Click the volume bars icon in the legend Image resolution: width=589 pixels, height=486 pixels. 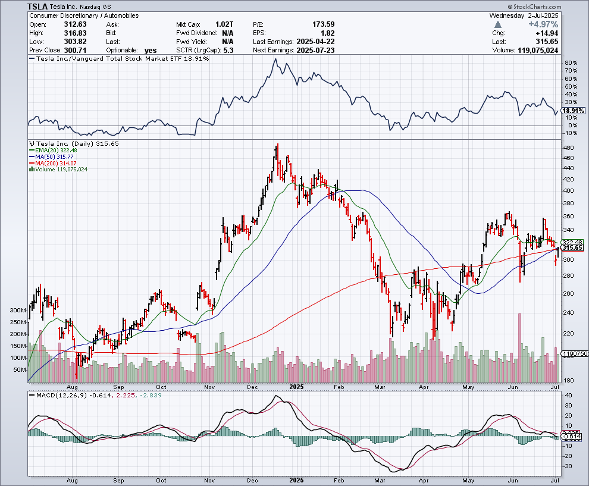tap(32, 170)
